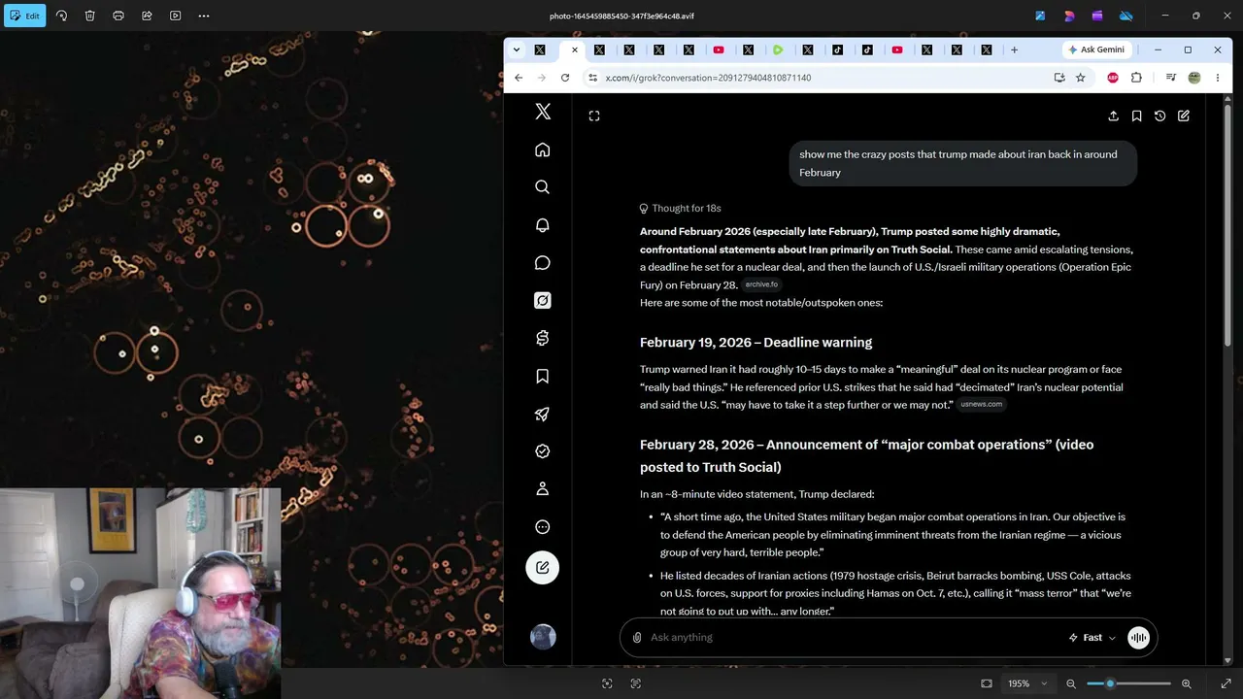This screenshot has height=699, width=1243.
Task: Share this Grok conversation
Action: [1113, 116]
